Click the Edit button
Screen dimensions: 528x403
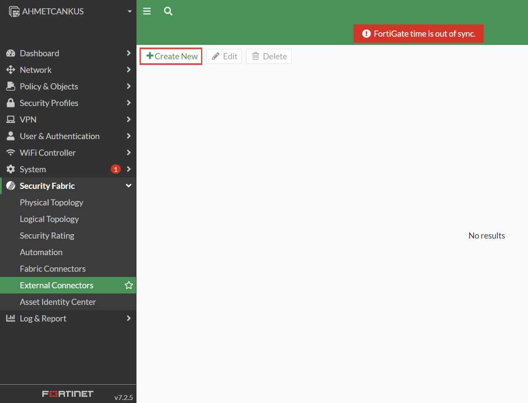224,56
